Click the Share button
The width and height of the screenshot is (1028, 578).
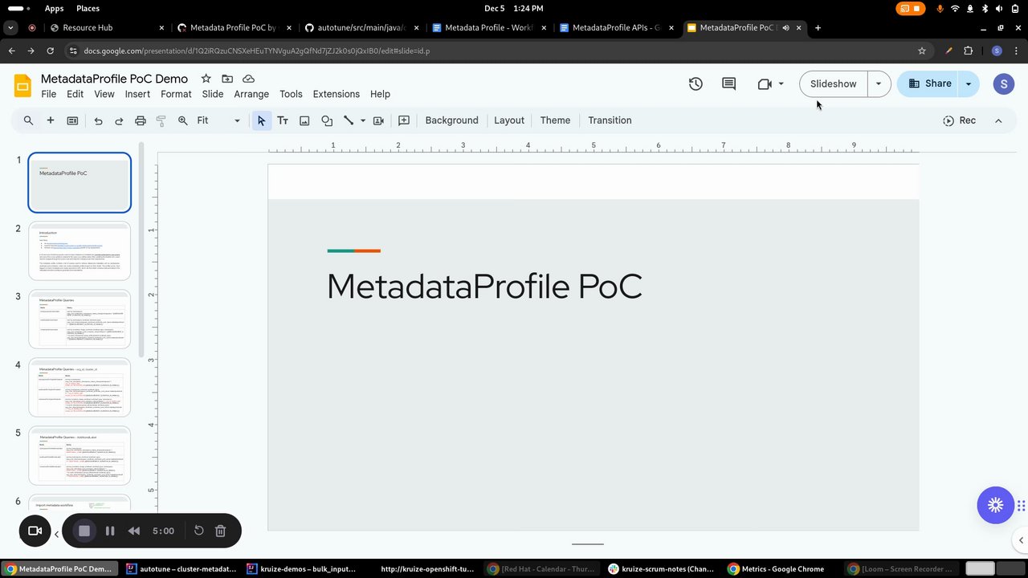click(928, 83)
